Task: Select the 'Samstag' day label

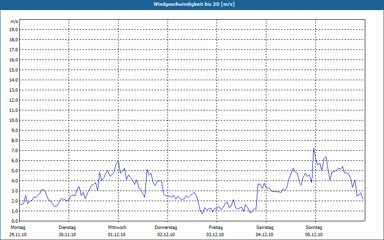Action: [265, 228]
